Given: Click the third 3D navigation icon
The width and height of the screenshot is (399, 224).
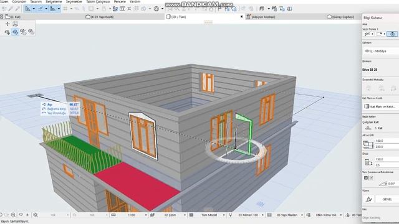Looking at the screenshot, I should [x=23, y=32].
